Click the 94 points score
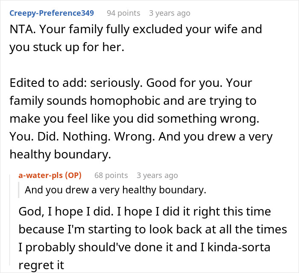This screenshot has height=273, width=299. click(x=123, y=13)
